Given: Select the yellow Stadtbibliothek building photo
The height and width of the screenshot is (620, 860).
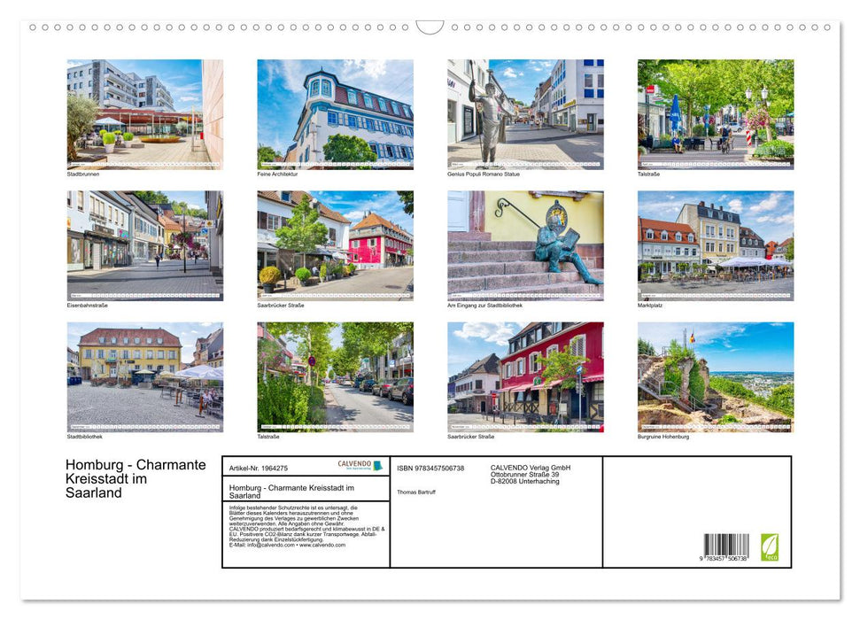Looking at the screenshot, I should pos(144,376).
